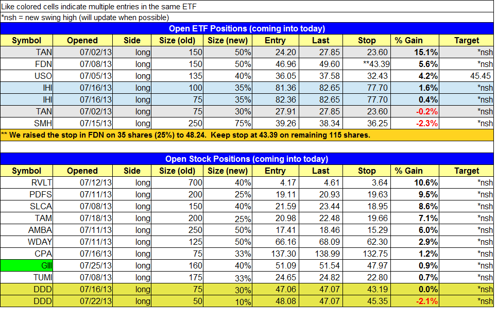Select the 15.1% gain cell for TAN
This screenshot has width=497, height=319.
[415, 53]
